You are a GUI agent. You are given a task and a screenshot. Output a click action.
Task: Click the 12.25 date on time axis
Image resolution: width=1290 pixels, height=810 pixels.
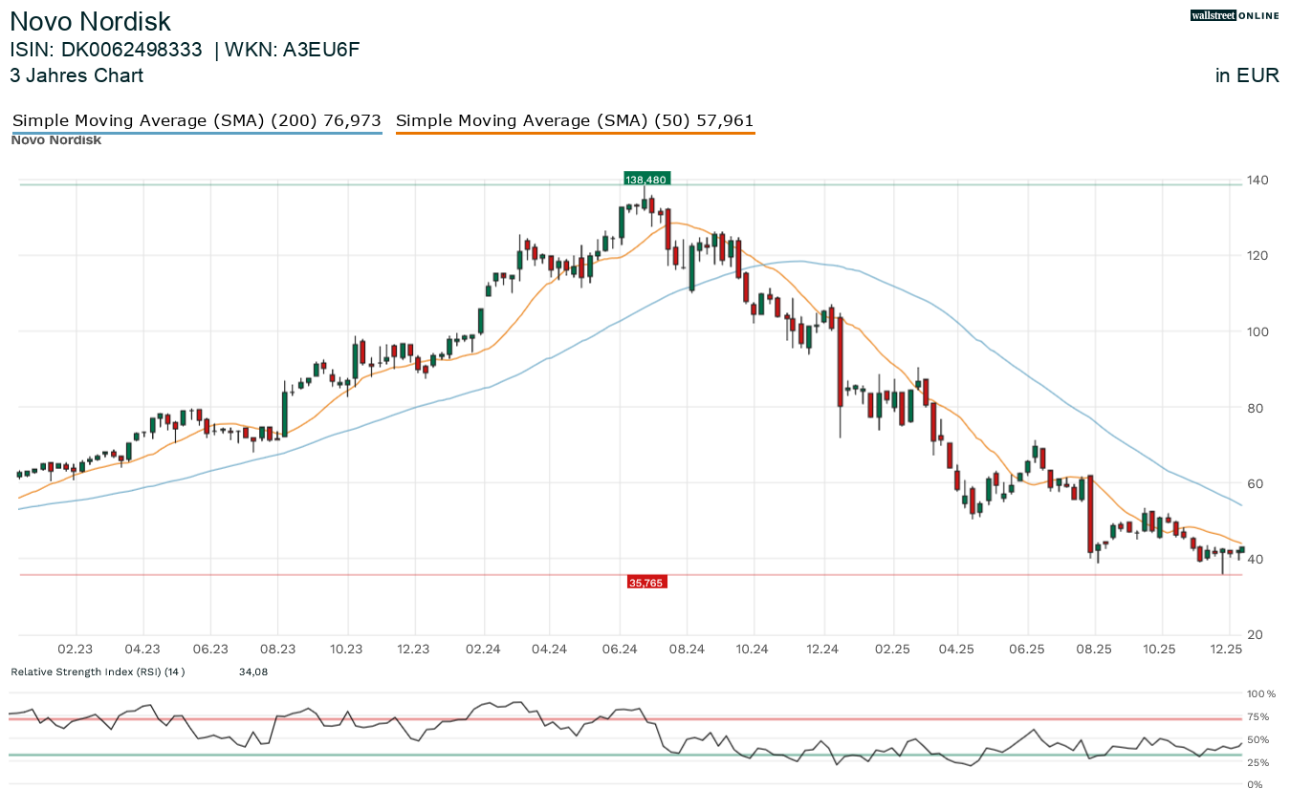pyautogui.click(x=1226, y=650)
